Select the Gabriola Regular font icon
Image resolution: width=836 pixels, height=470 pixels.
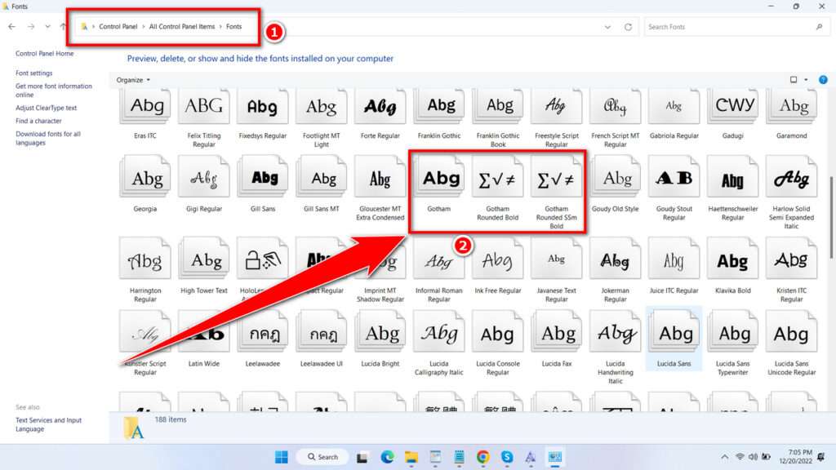(674, 107)
